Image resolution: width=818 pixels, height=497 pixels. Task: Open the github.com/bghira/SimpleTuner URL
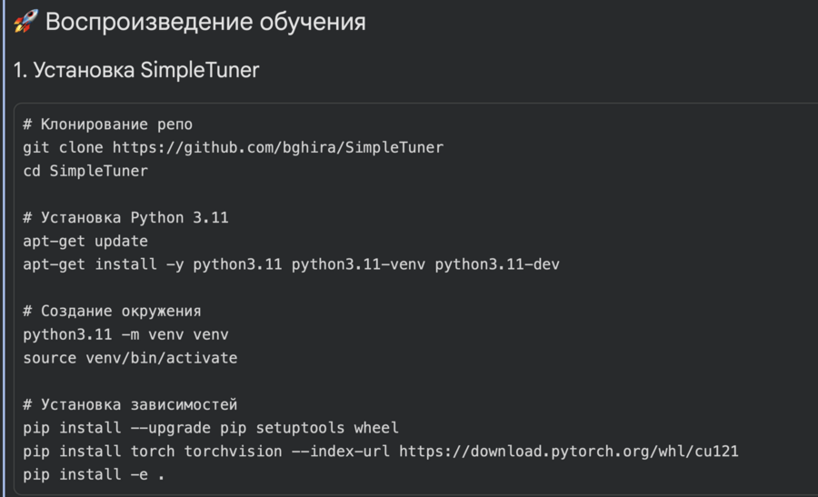278,147
